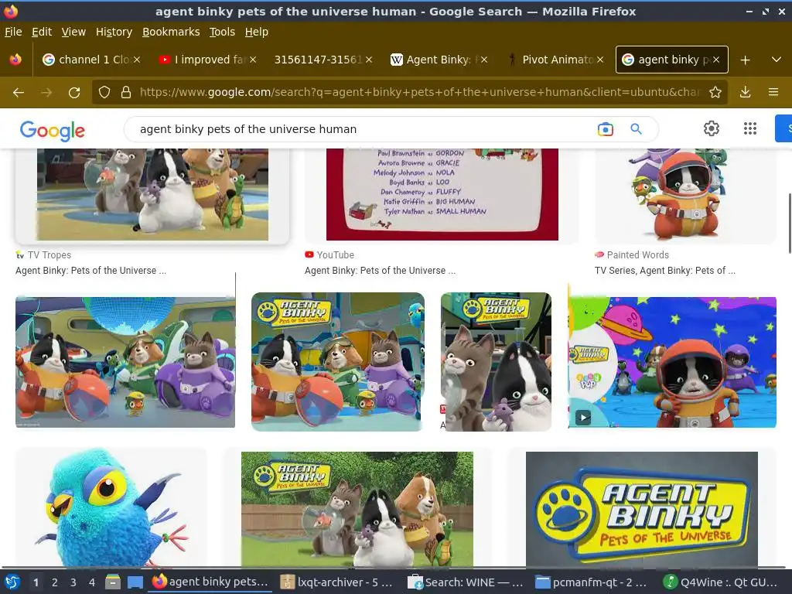Open the History menu
792x594 pixels.
(114, 32)
